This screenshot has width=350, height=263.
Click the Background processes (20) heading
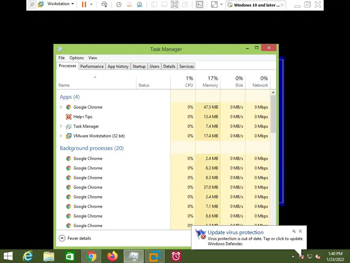click(92, 148)
